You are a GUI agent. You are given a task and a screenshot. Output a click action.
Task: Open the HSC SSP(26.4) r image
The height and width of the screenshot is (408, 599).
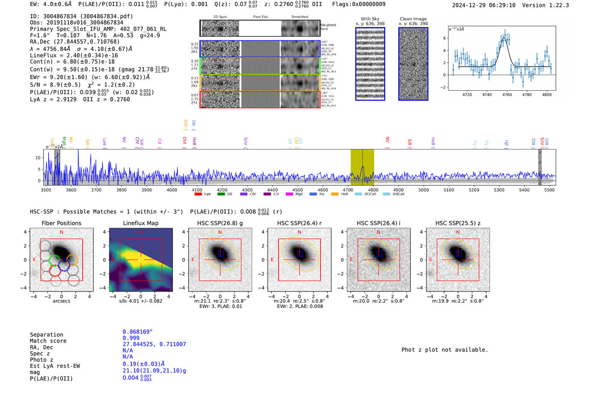(x=299, y=260)
